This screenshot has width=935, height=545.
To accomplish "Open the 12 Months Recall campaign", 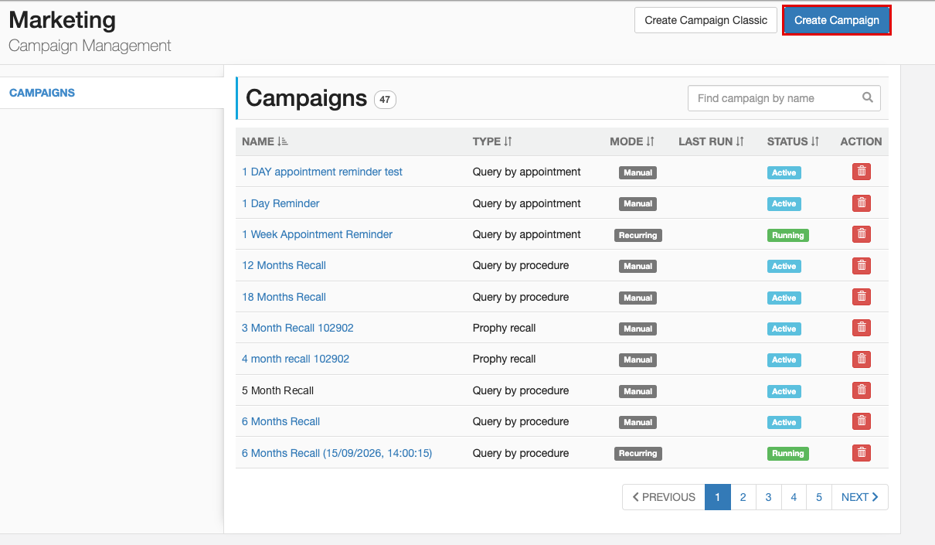I will 284,265.
